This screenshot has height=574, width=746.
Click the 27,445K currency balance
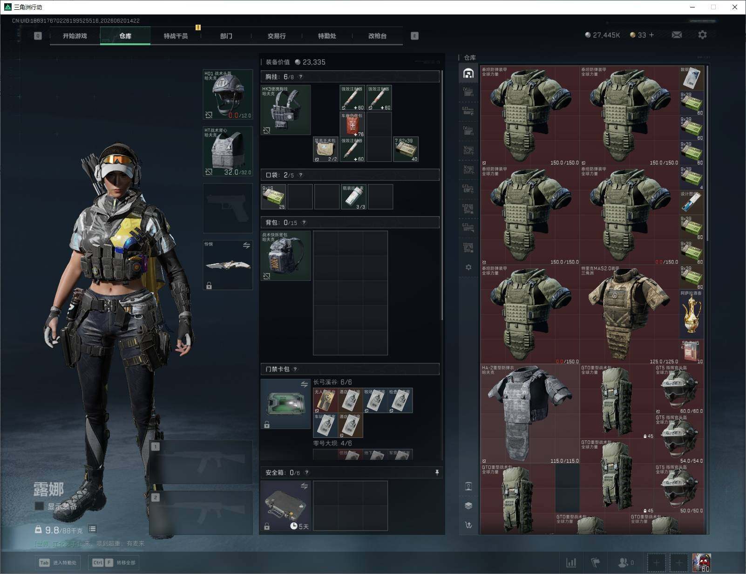pyautogui.click(x=603, y=35)
